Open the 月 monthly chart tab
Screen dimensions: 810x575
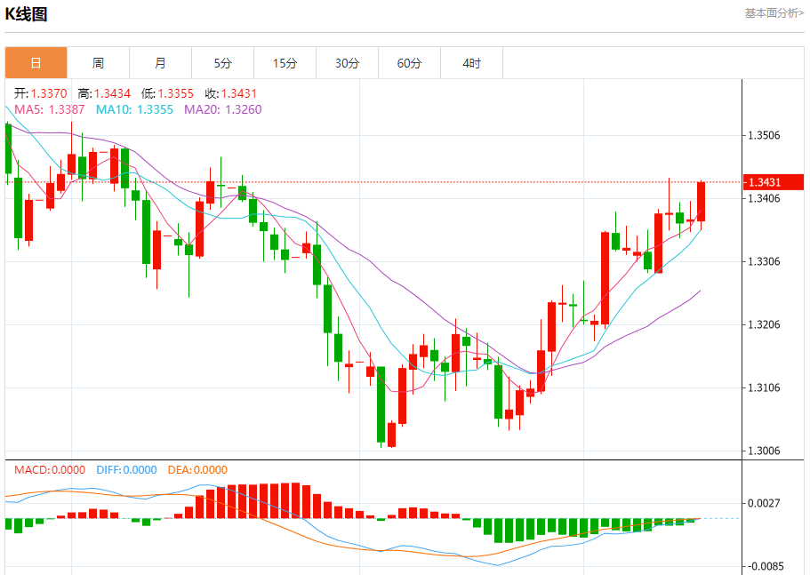160,63
